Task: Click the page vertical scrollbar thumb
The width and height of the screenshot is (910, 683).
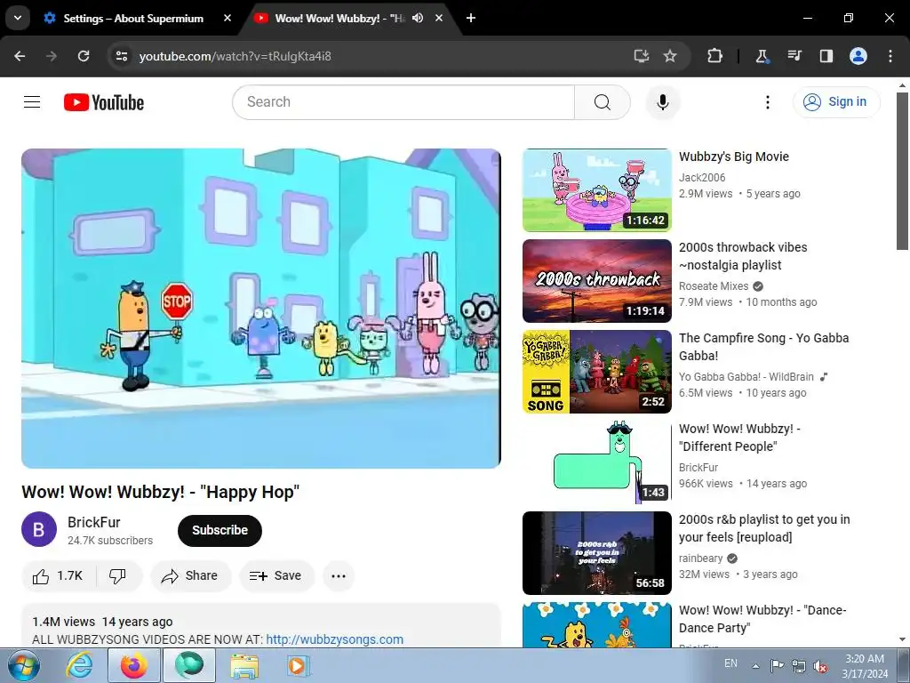Action: (902, 172)
